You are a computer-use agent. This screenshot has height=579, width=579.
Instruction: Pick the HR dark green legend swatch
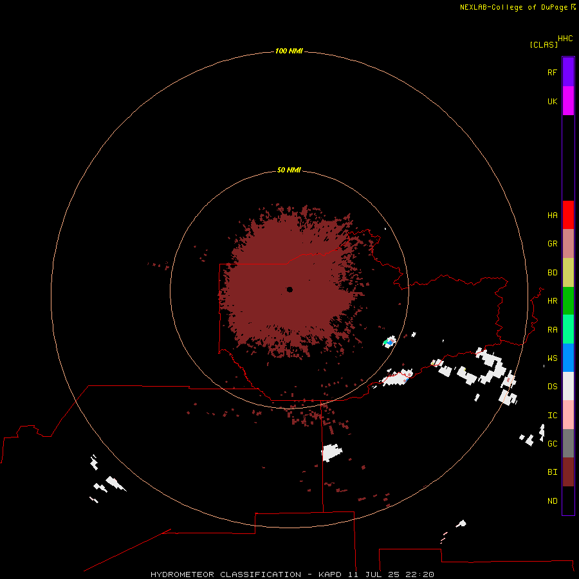(568, 300)
